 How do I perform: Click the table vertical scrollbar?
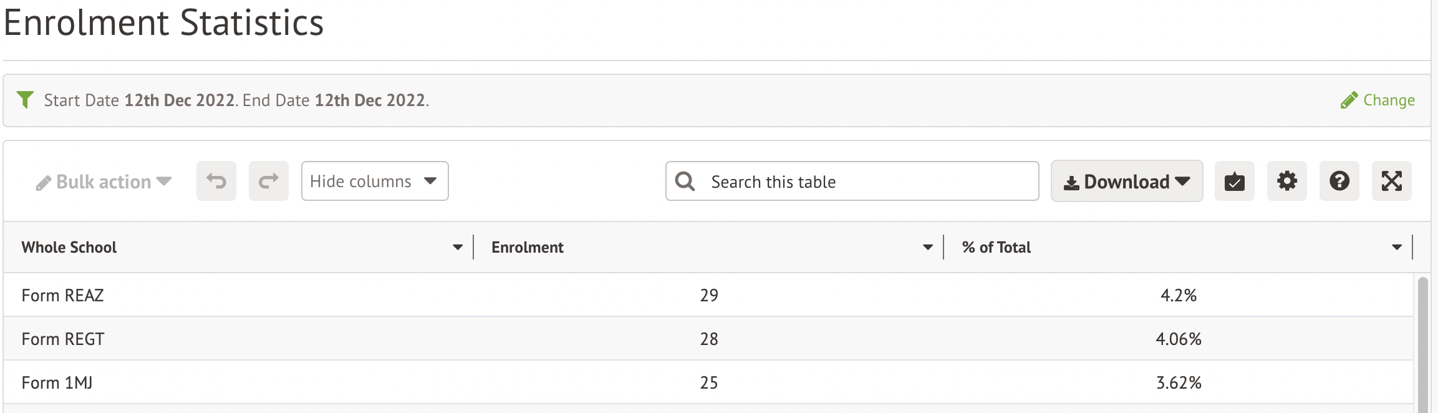click(1422, 343)
